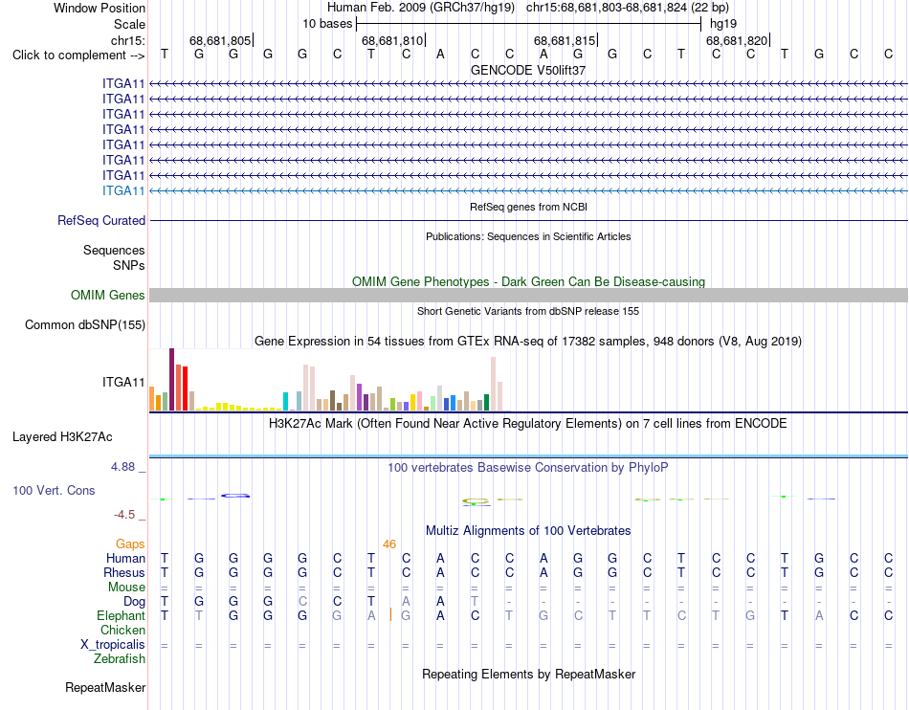
Task: Click the orange 'Gaps' row label
Action: (130, 544)
